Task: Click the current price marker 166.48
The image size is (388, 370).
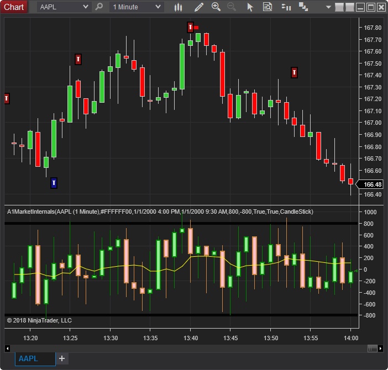Action: tap(369, 184)
